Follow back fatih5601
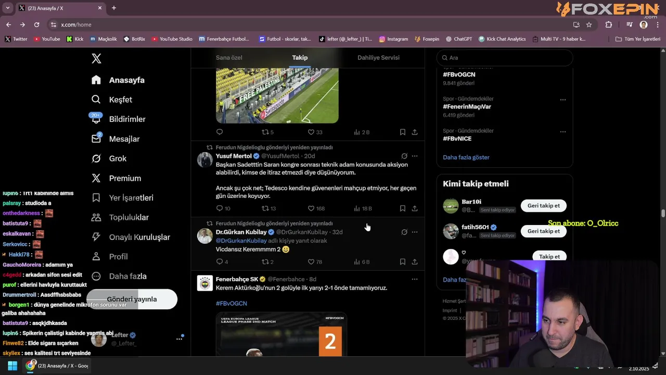This screenshot has height=375, width=666. (x=543, y=231)
